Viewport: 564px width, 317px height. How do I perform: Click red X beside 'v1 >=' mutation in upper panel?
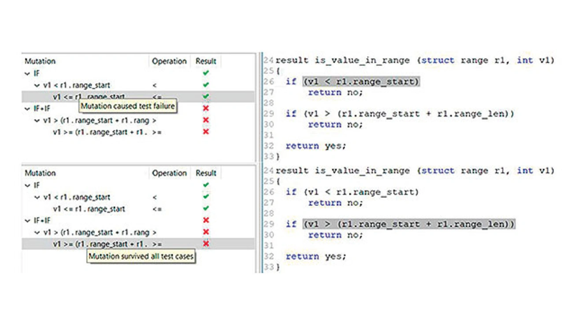point(206,132)
